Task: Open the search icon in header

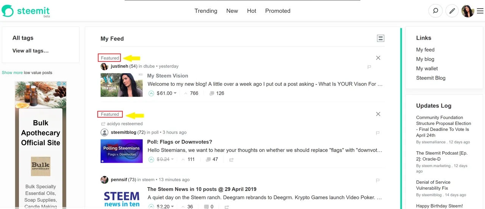Action: (x=435, y=11)
